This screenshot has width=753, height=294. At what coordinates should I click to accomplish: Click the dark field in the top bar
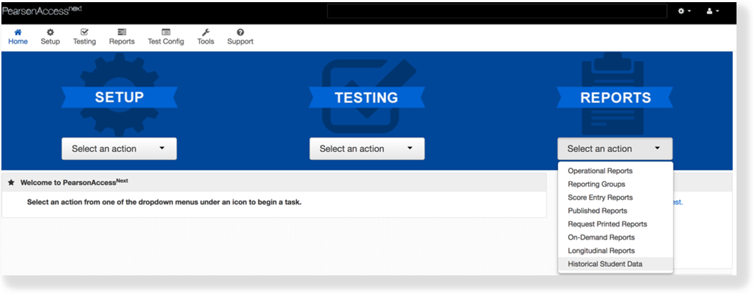pyautogui.click(x=496, y=11)
